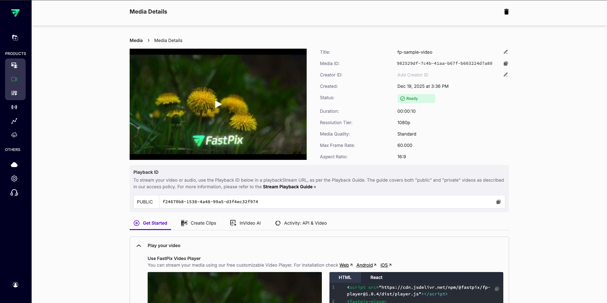Open the image media icon under Products

(14, 65)
